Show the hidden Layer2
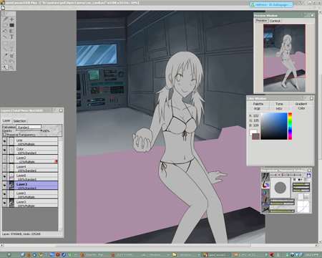Viewport: 322px width, 258px height. point(4,159)
